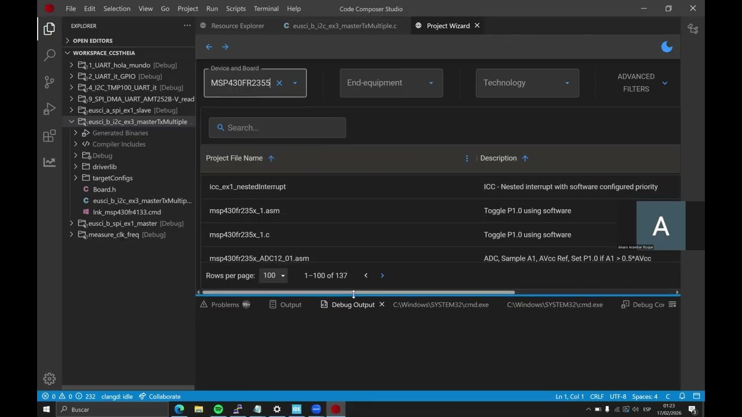Image resolution: width=742 pixels, height=417 pixels.
Task: Open Terminal menu
Action: (x=266, y=9)
